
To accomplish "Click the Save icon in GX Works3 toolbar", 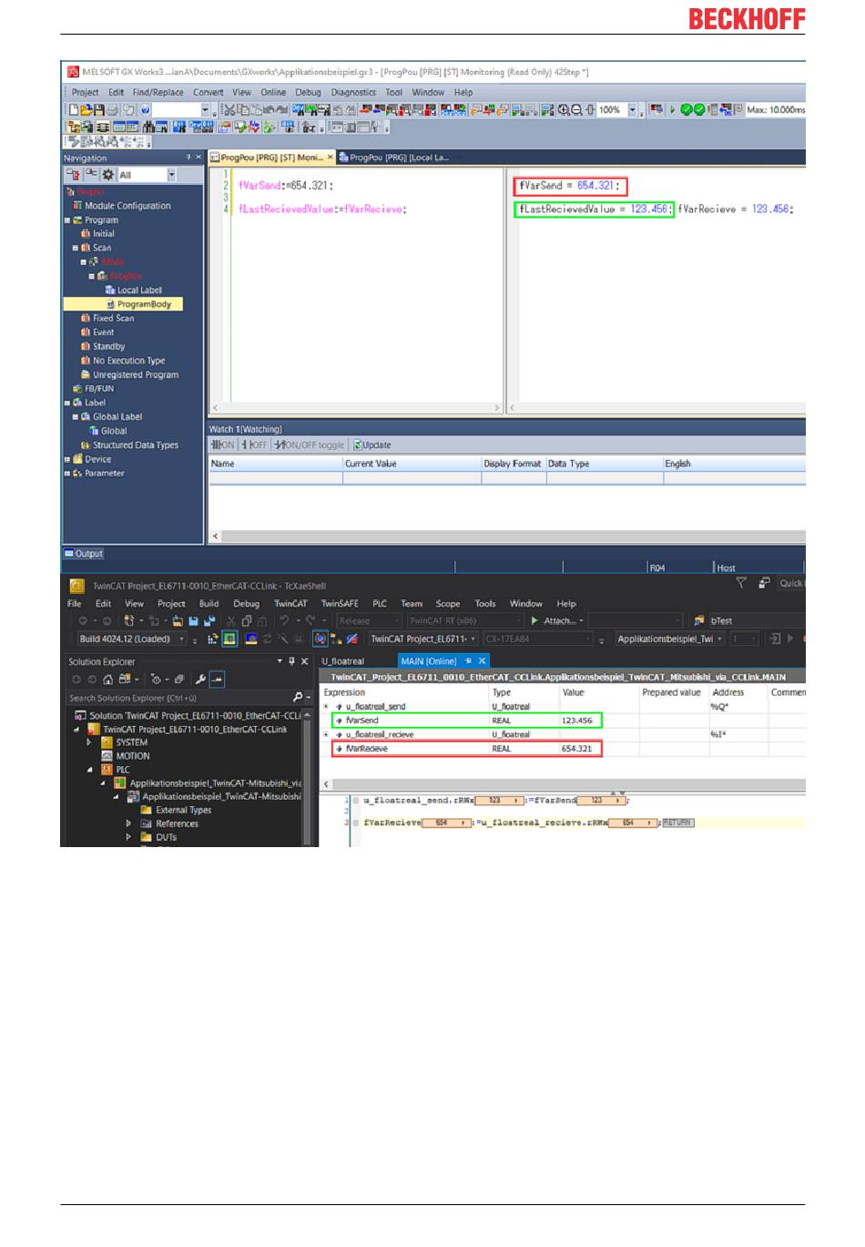I will click(99, 109).
